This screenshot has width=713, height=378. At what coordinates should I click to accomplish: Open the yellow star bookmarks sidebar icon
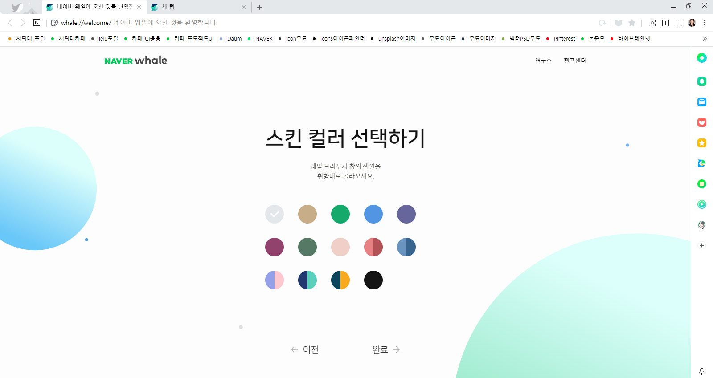pos(702,143)
